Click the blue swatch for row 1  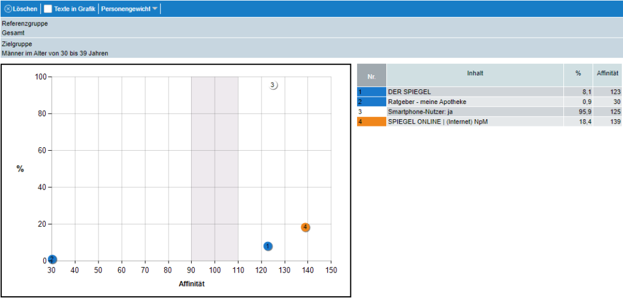coord(371,92)
